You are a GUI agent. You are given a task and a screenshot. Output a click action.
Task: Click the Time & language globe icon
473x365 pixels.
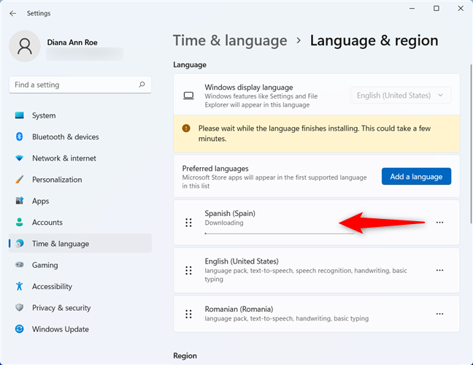pos(20,243)
